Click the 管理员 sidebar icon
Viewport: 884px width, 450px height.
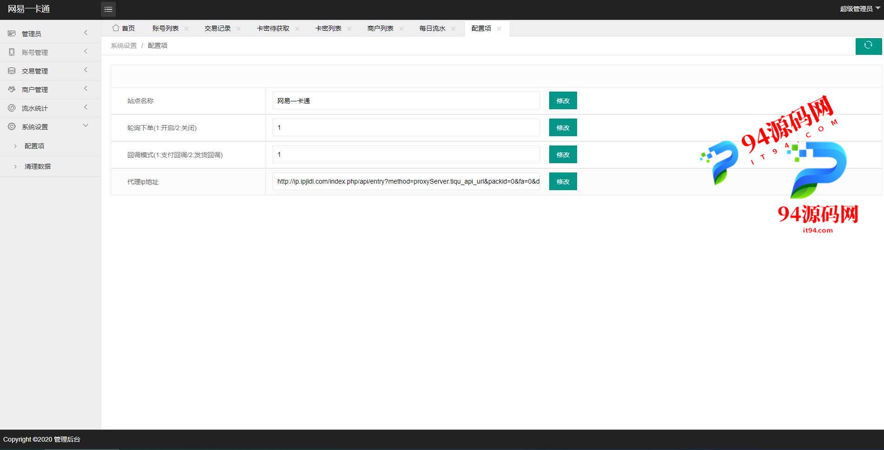pyautogui.click(x=12, y=33)
